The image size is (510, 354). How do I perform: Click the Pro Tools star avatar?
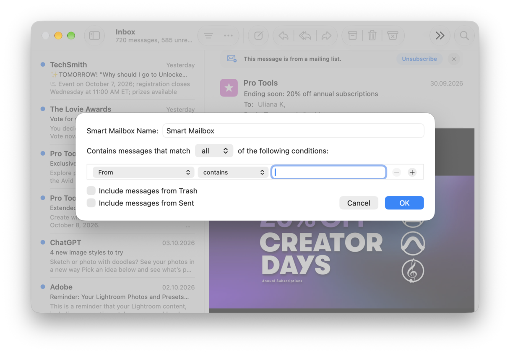point(229,88)
